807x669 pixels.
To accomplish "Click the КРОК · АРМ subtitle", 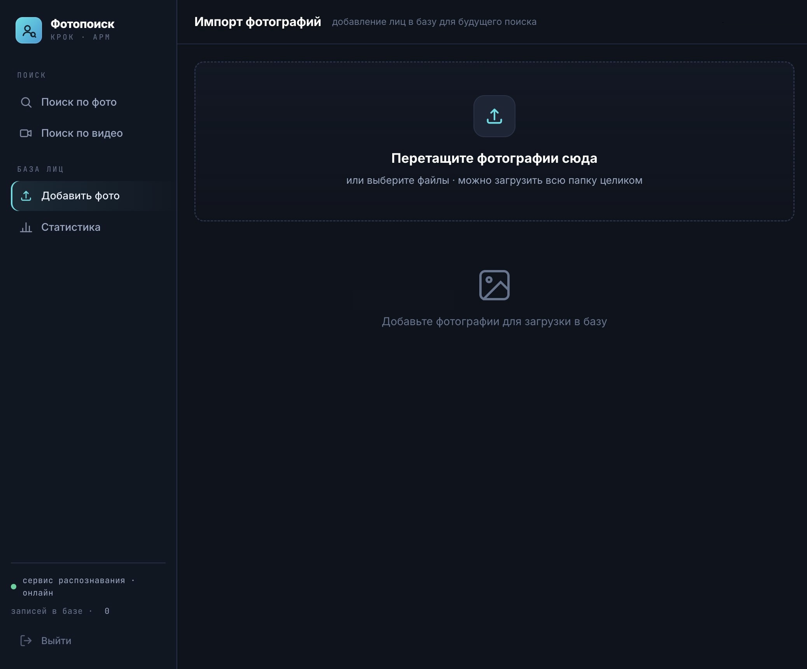I will tap(80, 37).
